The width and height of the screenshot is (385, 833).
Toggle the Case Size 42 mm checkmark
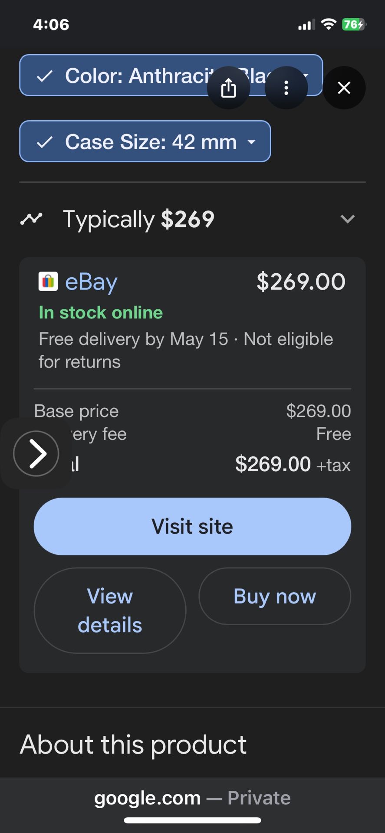45,142
